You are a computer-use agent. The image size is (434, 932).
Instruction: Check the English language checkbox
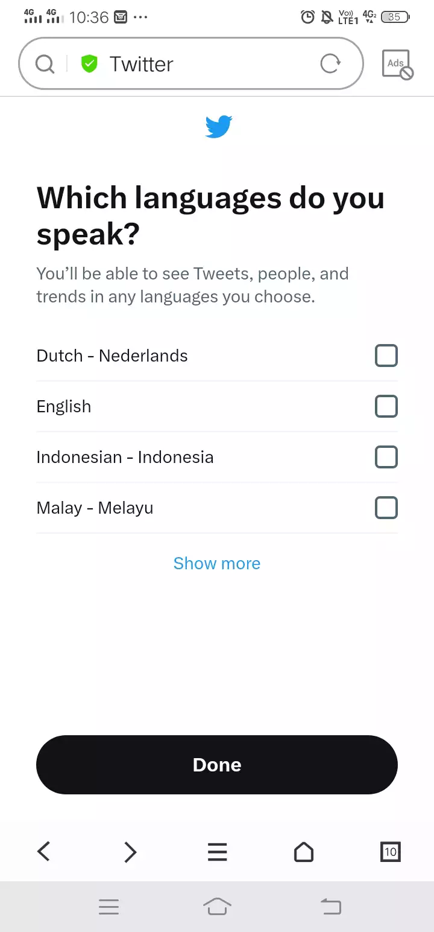click(x=386, y=406)
